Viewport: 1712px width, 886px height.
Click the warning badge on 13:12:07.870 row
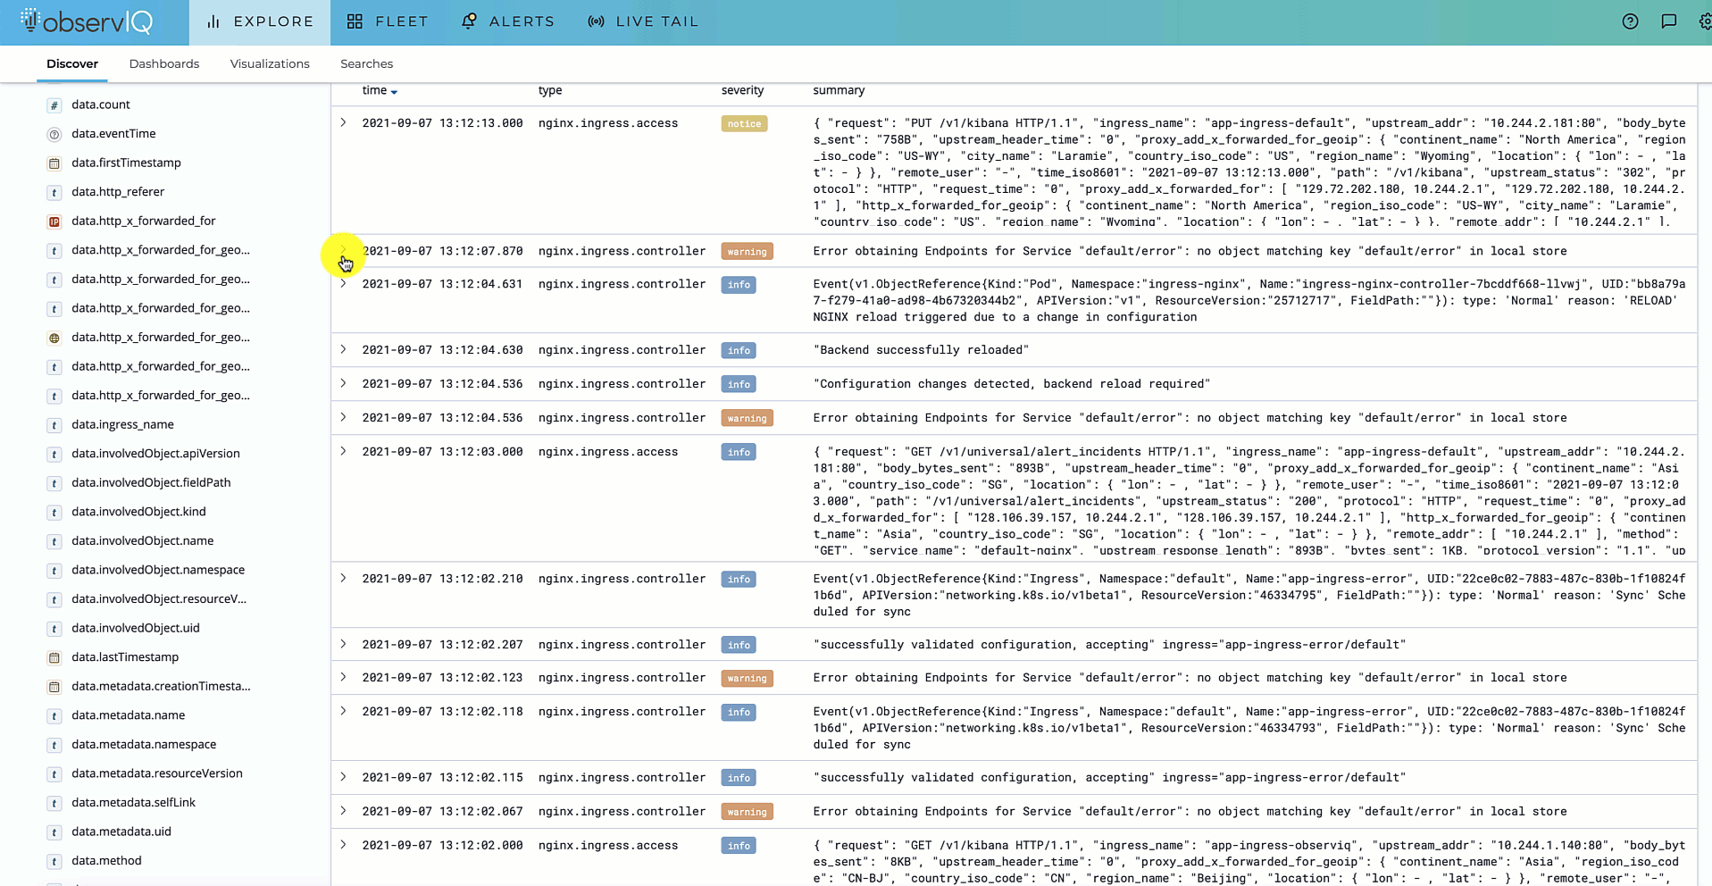(747, 252)
